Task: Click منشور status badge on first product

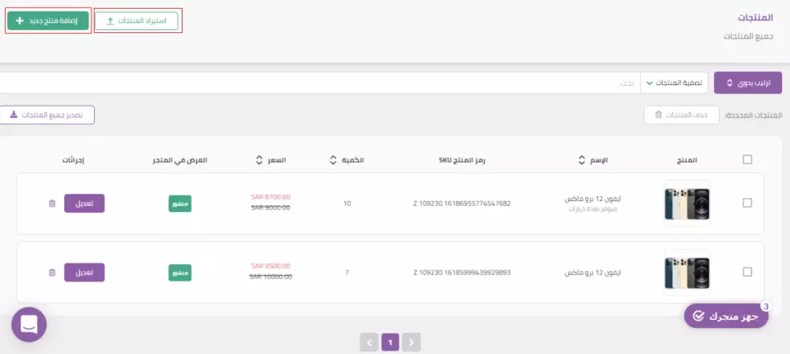Action: tap(180, 203)
